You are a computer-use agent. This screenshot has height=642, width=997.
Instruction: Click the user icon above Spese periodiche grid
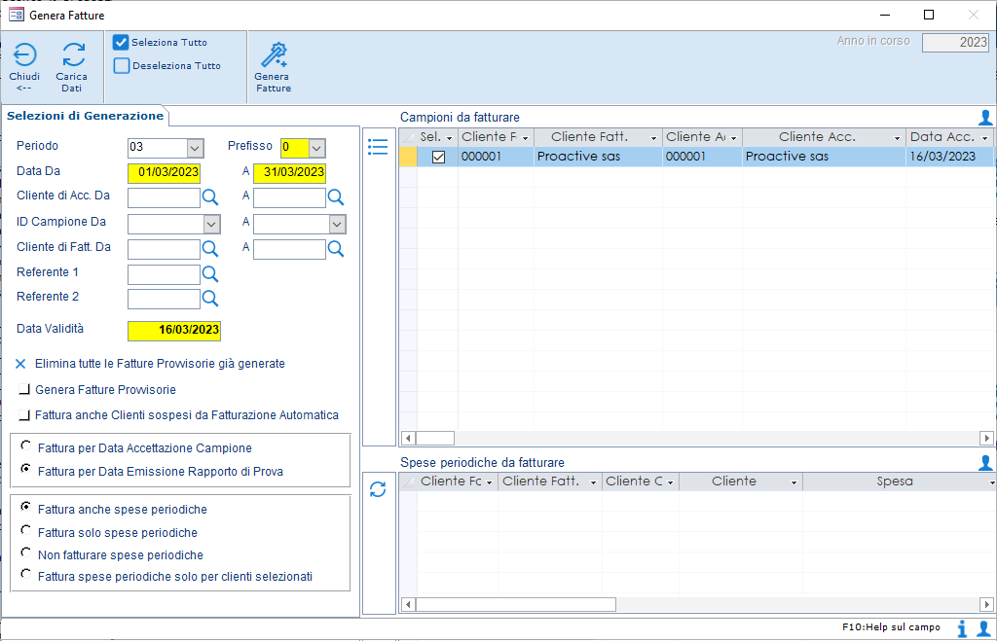pos(985,463)
